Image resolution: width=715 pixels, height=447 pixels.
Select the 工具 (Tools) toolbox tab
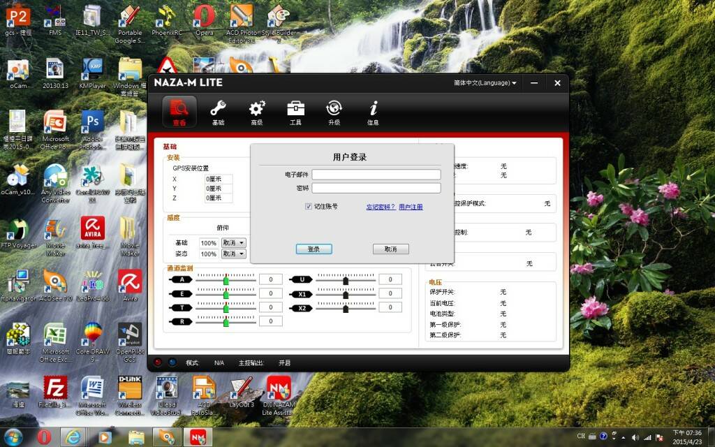click(x=295, y=112)
